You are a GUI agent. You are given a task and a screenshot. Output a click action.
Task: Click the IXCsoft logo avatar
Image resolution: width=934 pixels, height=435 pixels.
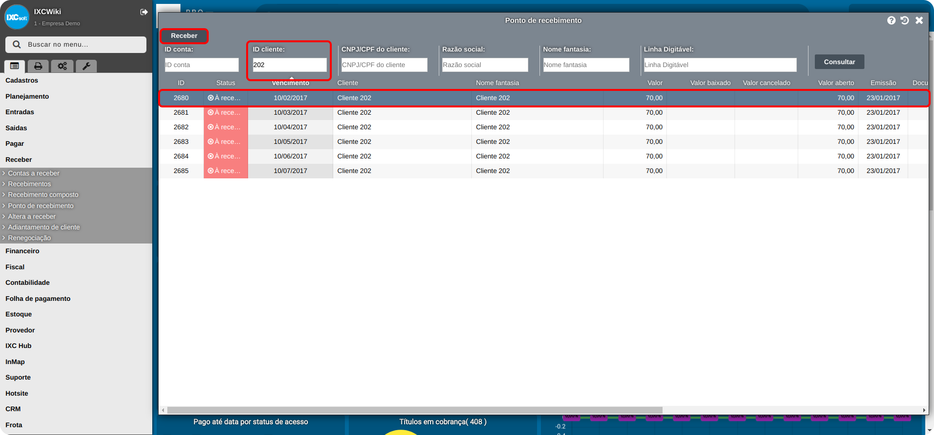(17, 17)
